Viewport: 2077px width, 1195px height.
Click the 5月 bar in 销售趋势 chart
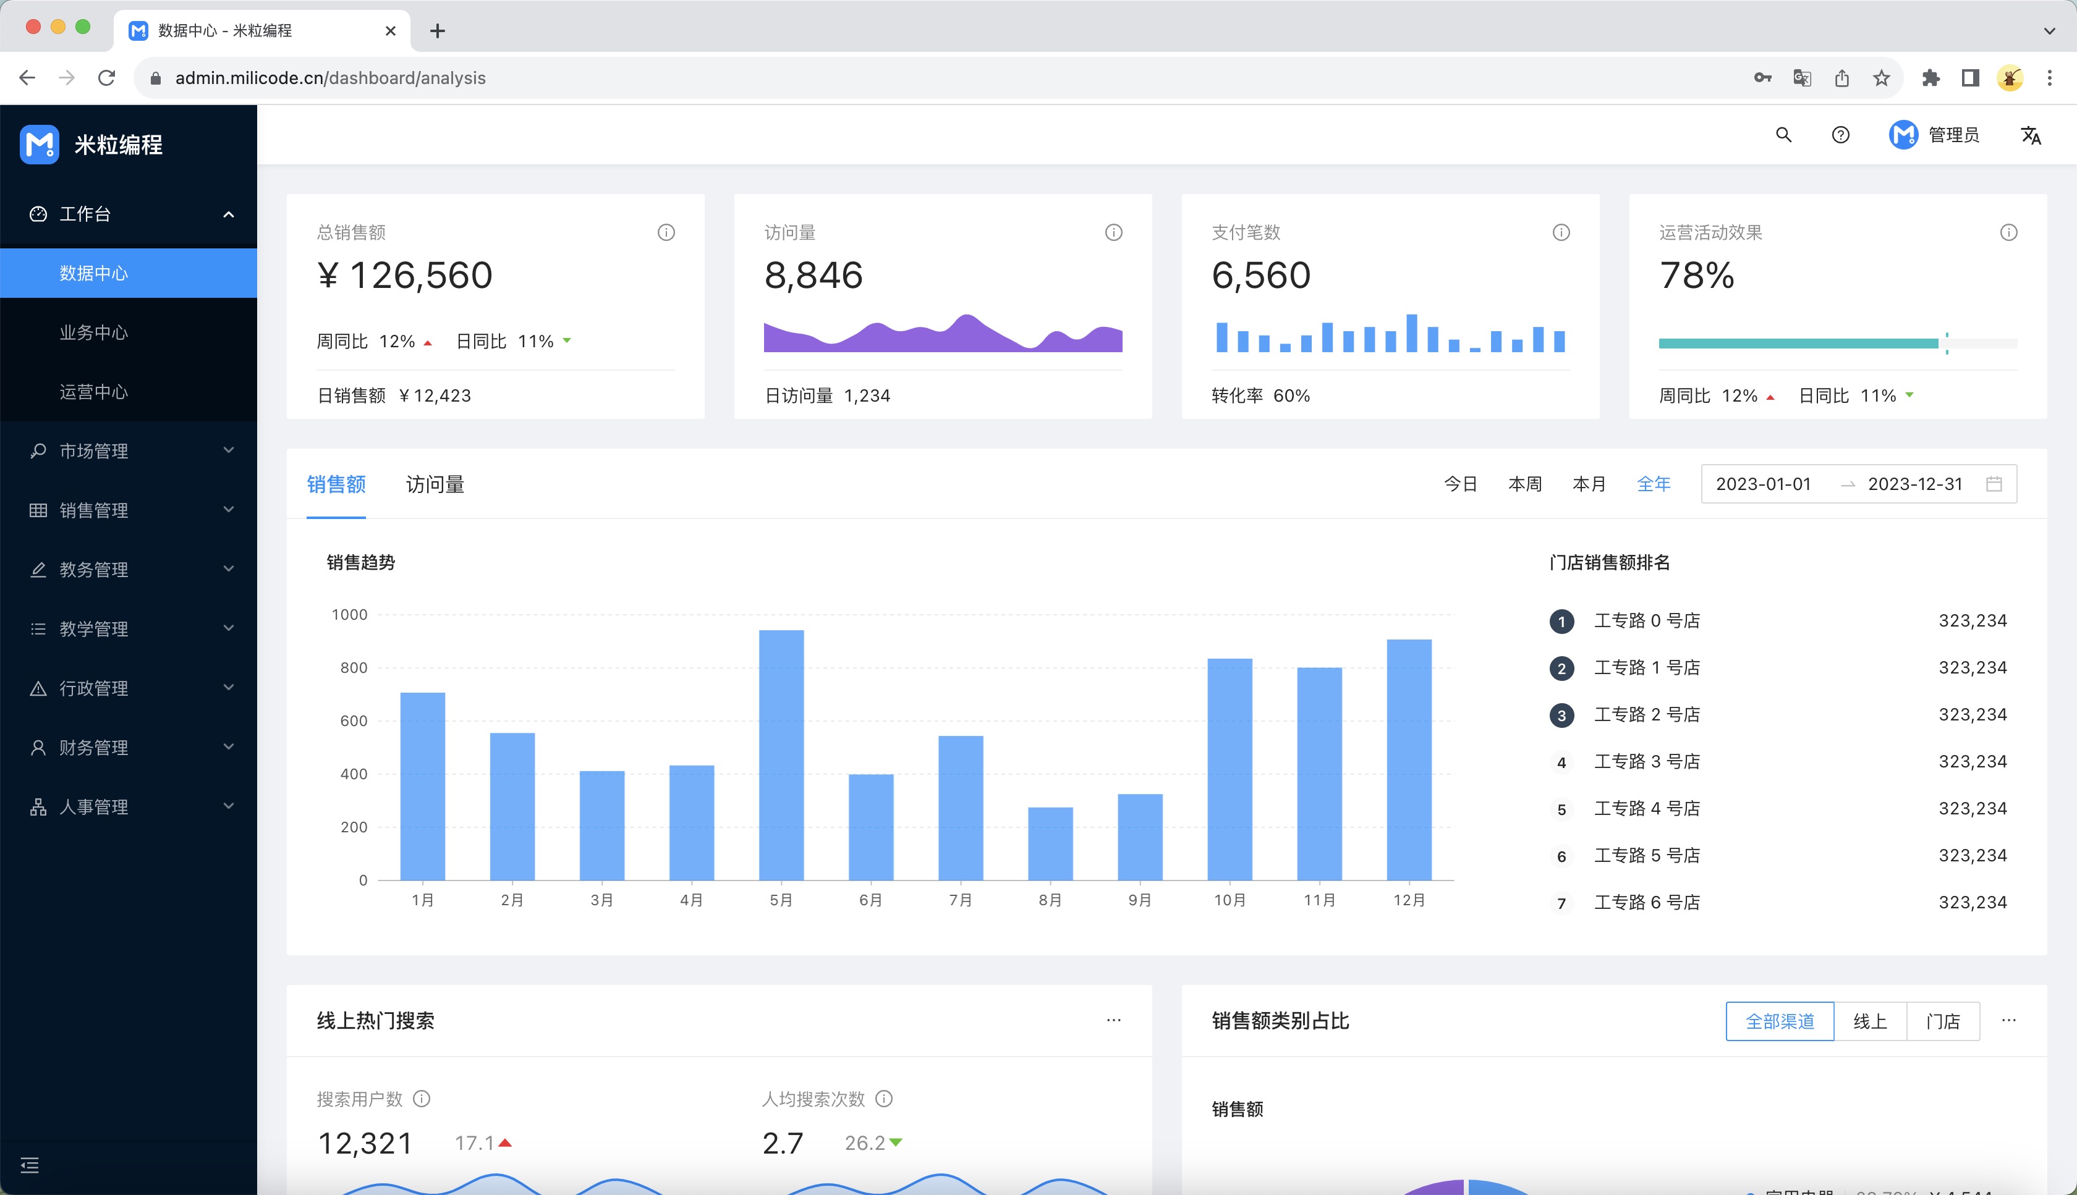coord(781,755)
